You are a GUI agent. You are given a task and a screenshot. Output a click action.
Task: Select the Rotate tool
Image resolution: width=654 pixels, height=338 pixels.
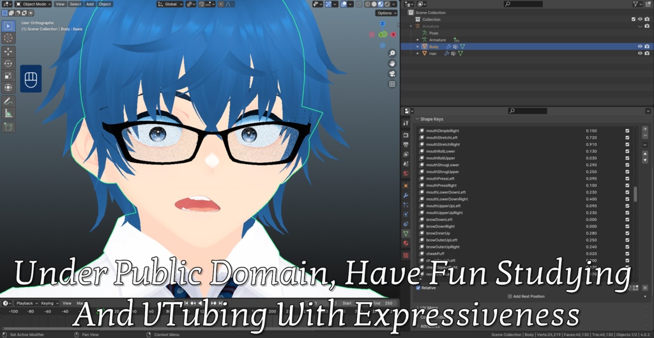coord(8,63)
